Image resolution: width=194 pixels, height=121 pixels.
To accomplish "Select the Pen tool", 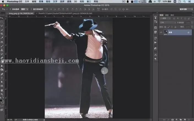I will [2, 74].
